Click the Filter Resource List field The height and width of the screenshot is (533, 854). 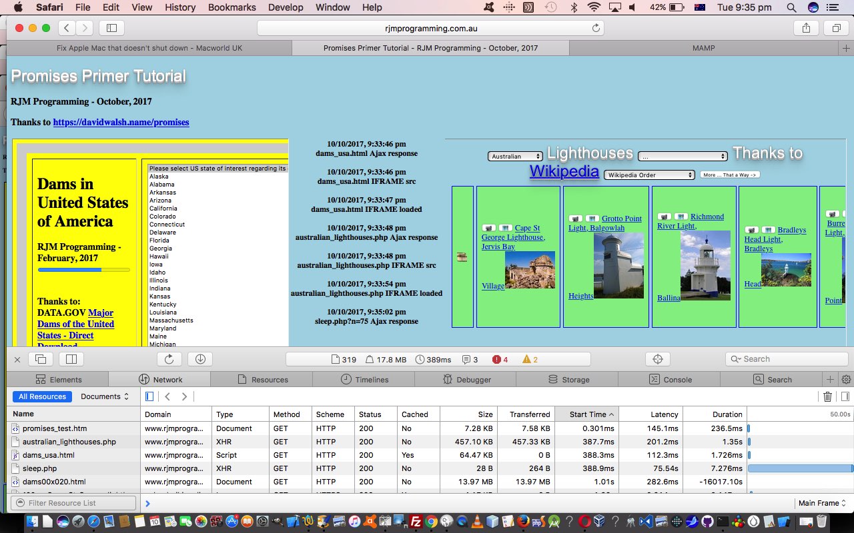(x=73, y=503)
